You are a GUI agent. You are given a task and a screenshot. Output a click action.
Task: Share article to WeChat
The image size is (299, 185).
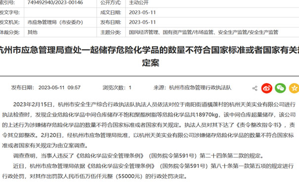280,88
